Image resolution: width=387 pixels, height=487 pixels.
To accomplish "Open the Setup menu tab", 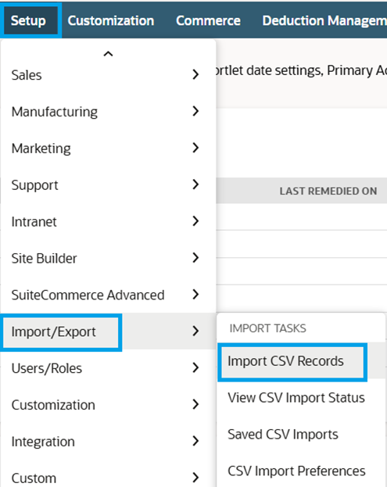I will pyautogui.click(x=28, y=20).
